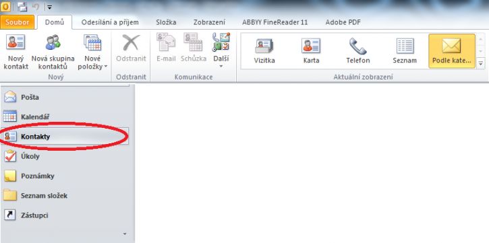Click Seznam složek in navigation pane
The image size is (489, 243).
67,196
